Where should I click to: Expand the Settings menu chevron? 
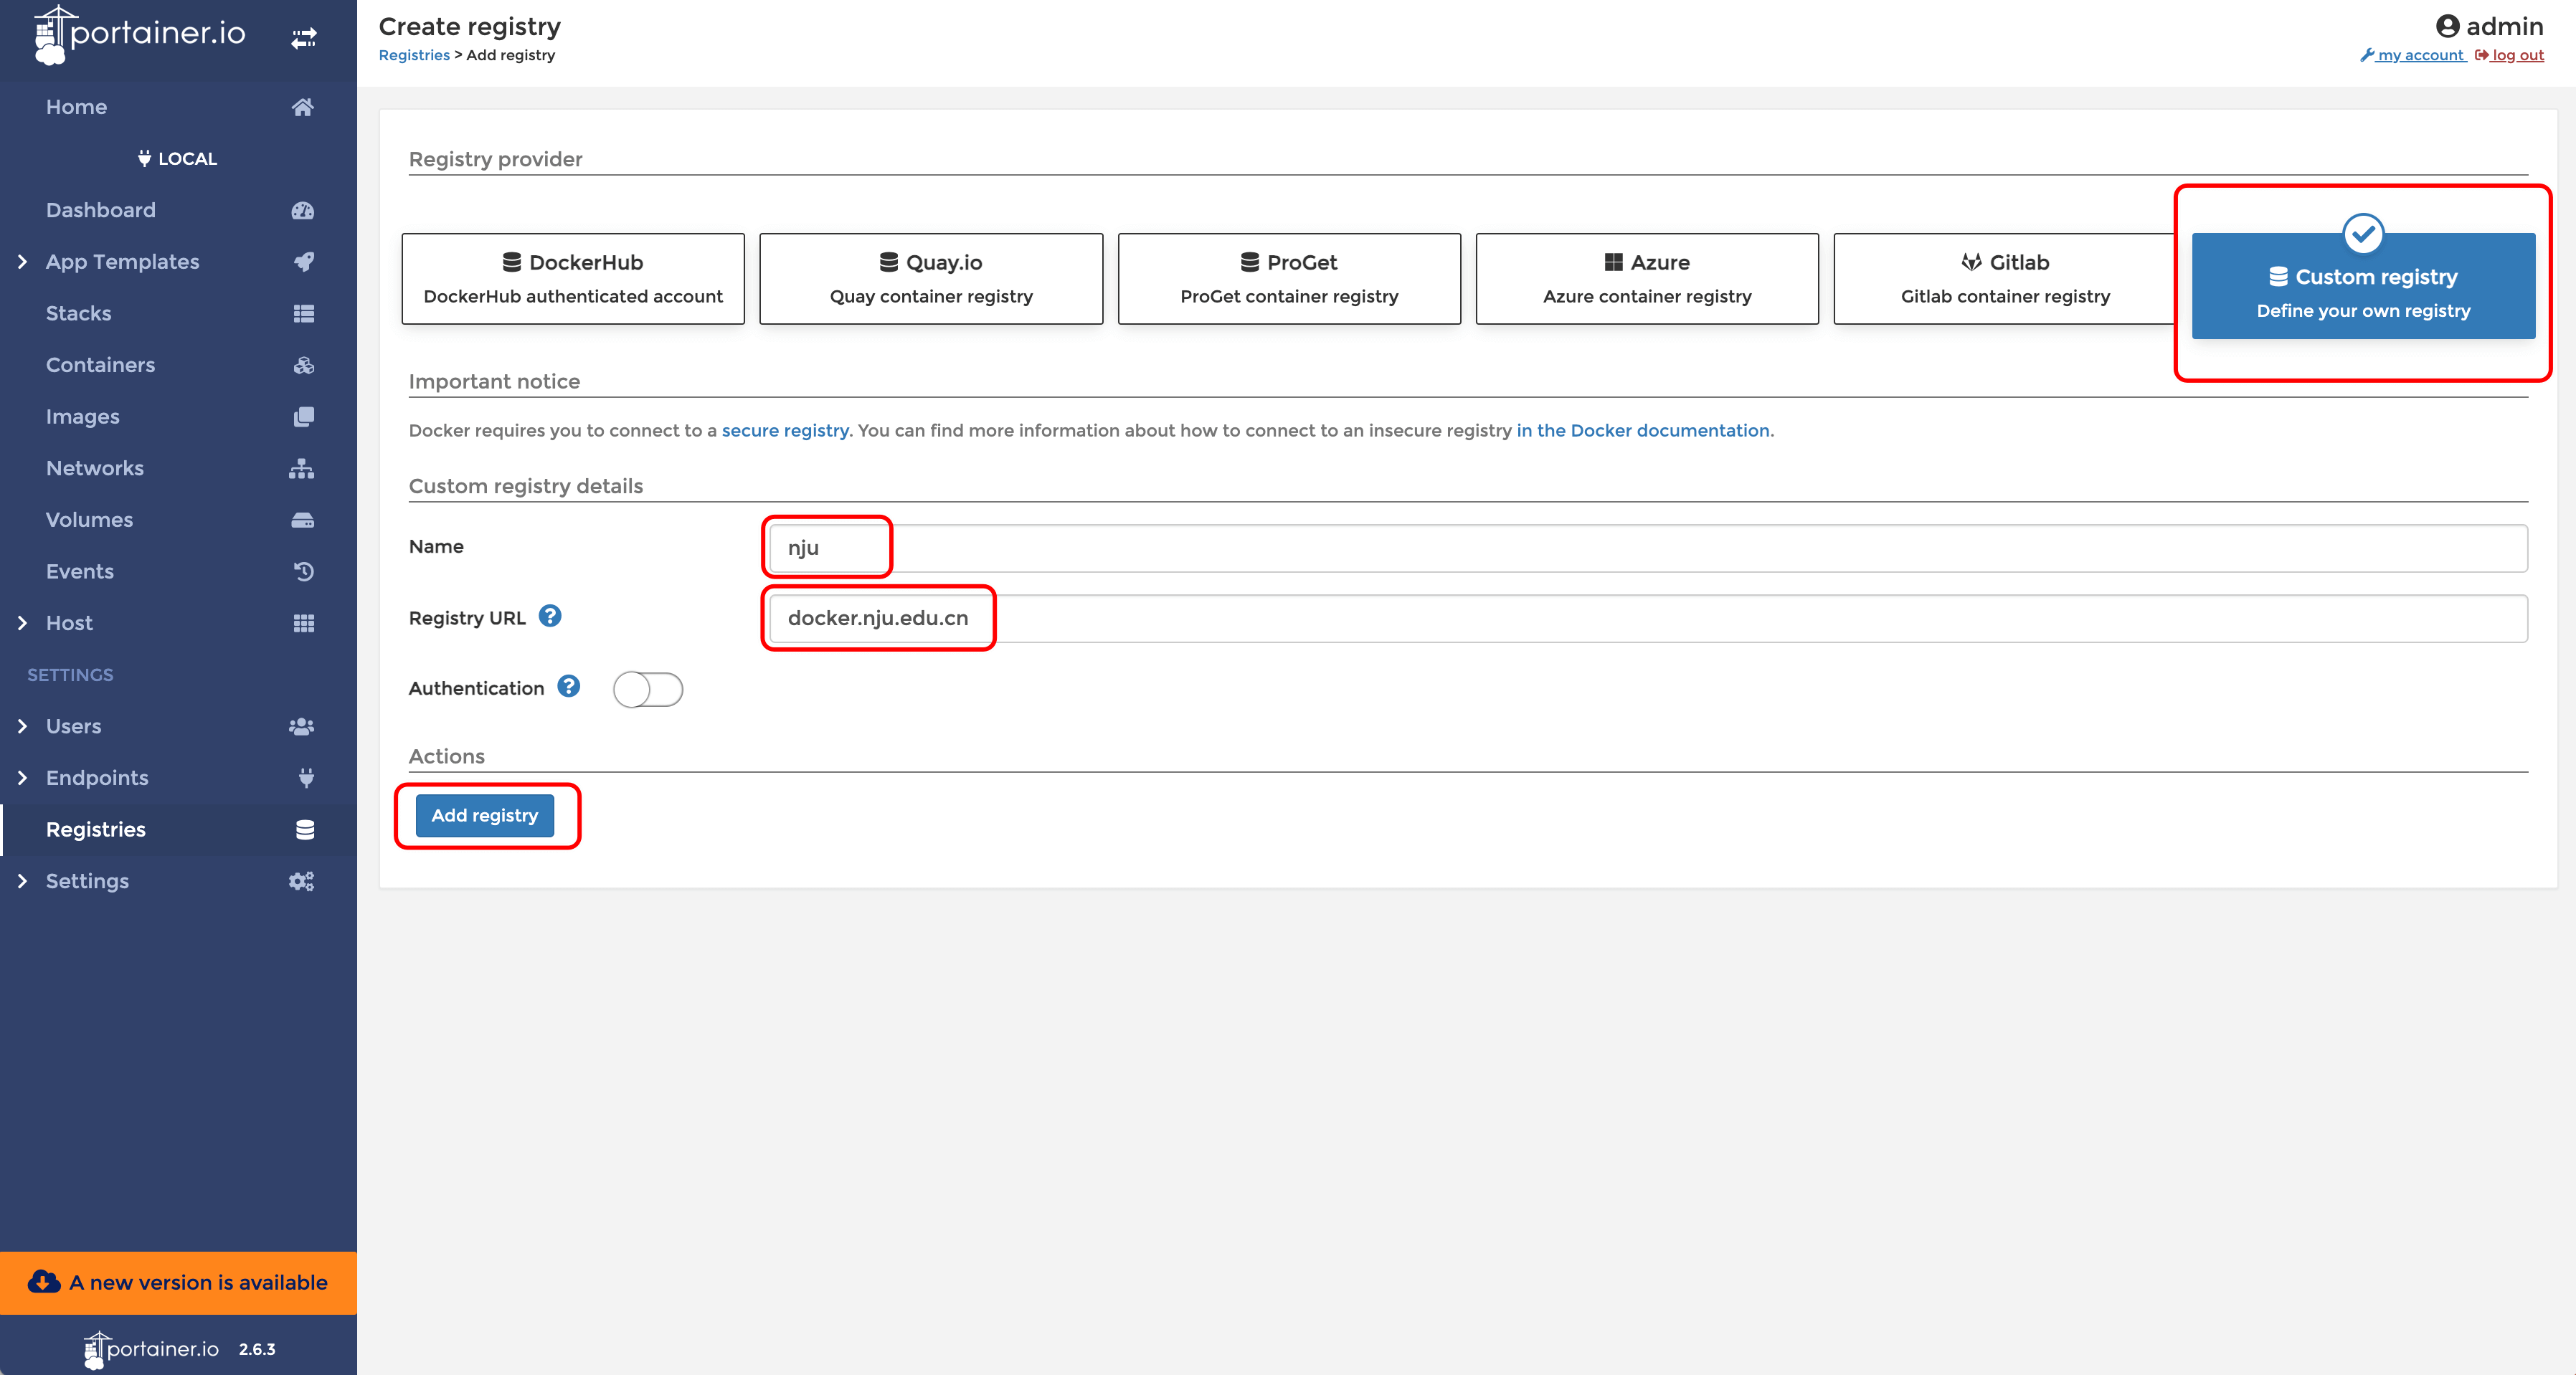22,881
